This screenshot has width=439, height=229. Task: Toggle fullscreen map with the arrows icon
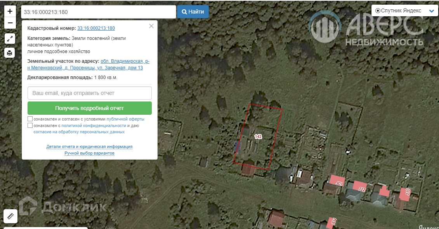[10, 39]
